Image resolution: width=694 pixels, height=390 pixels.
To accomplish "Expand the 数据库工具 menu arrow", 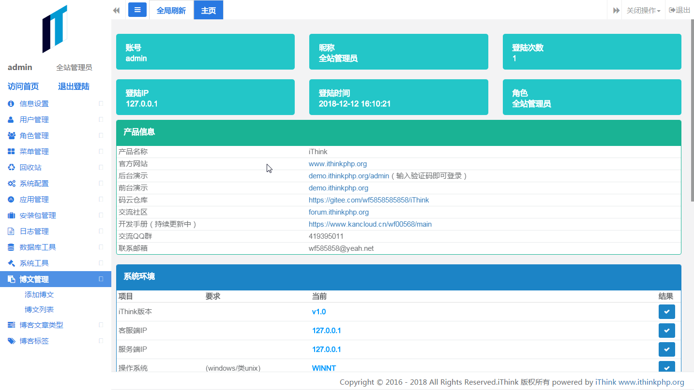I will coord(101,247).
